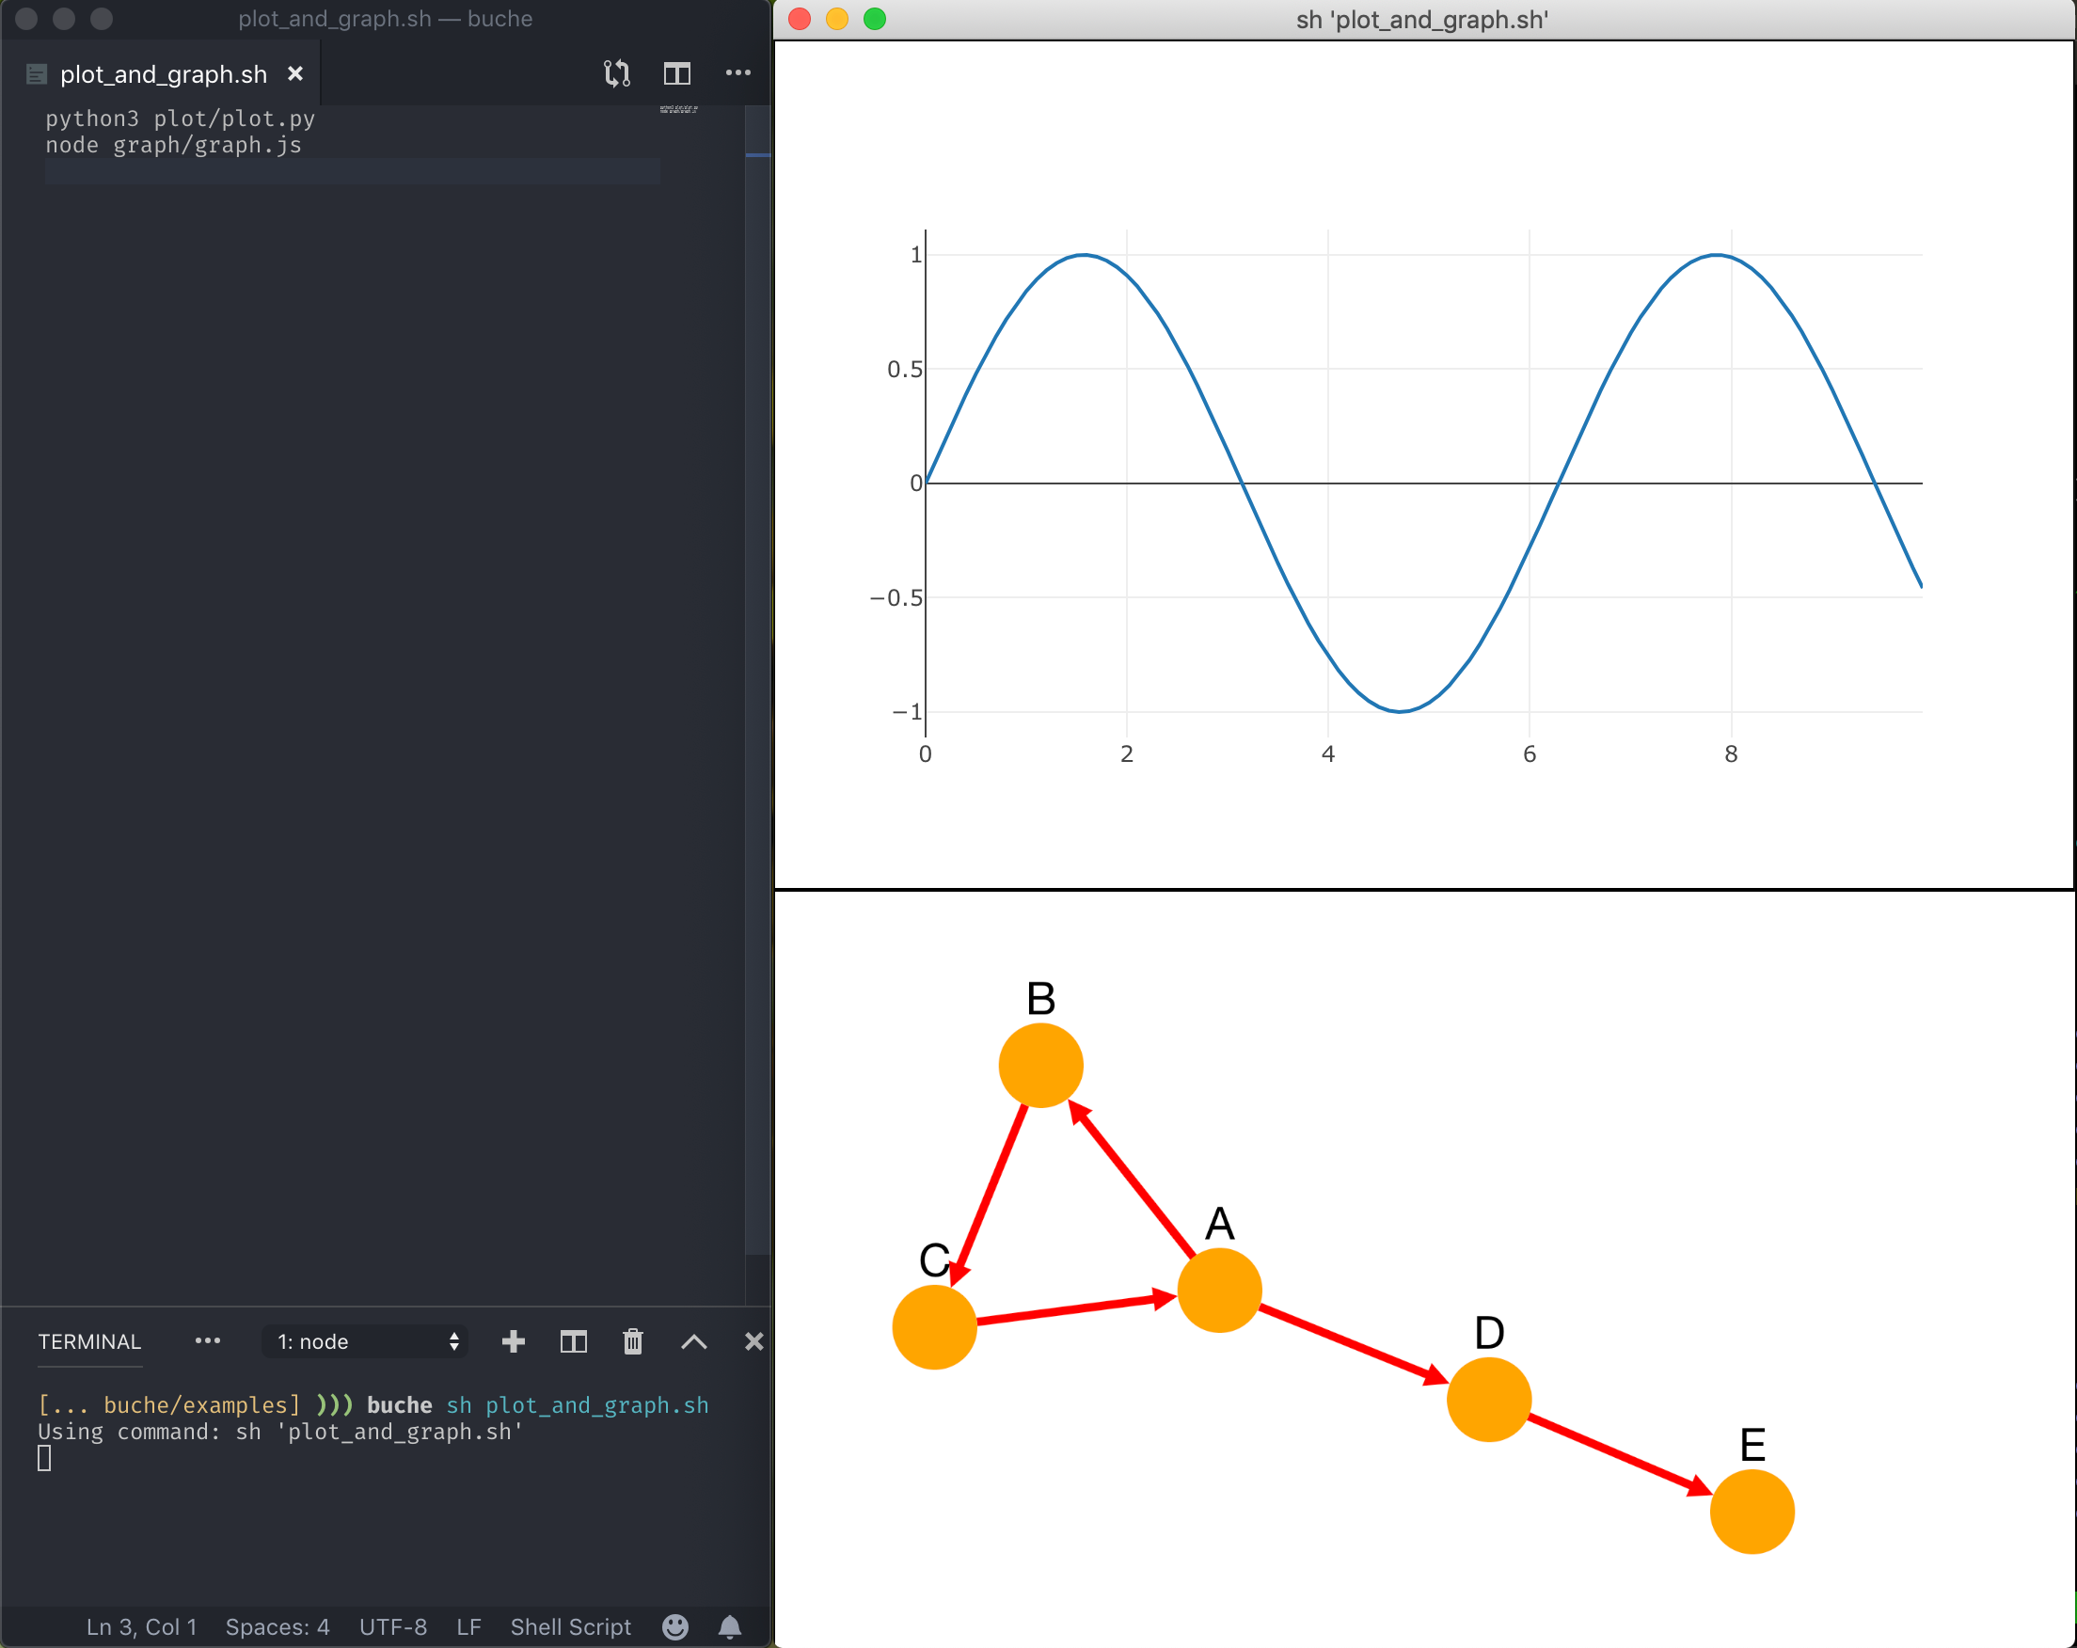Viewport: 2077px width, 1648px height.
Task: Click the Spaces: 4 indentation setting
Action: [277, 1626]
